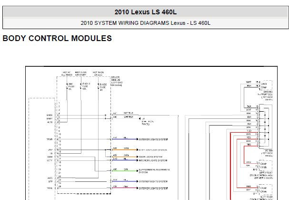Click the "2010 Lexus LS 460L" title
The height and width of the screenshot is (200, 289).
[145, 12]
